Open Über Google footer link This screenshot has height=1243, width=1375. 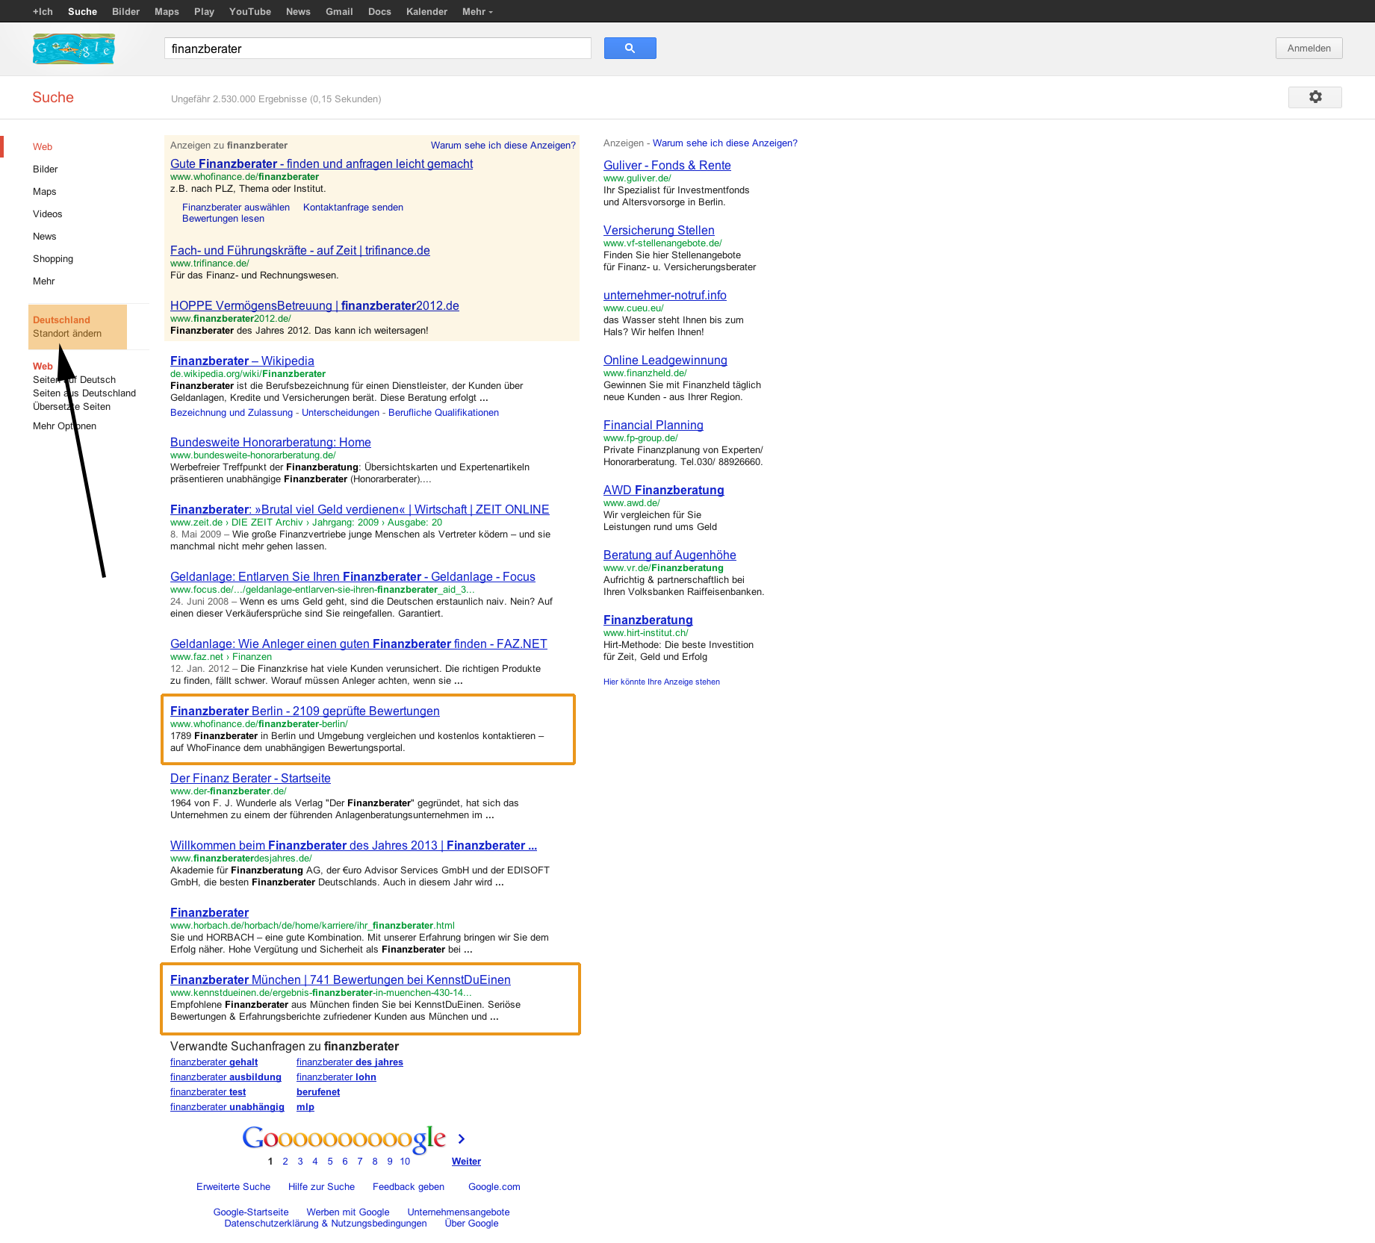coord(471,1224)
